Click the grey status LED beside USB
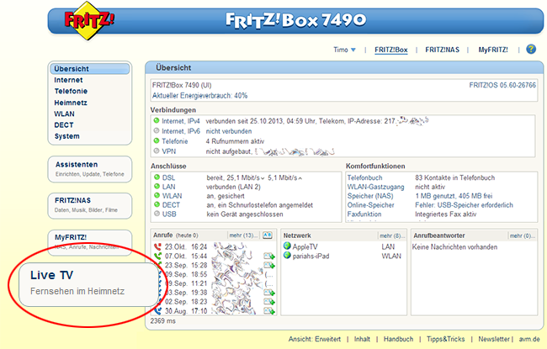This screenshot has width=547, height=349. pos(157,214)
